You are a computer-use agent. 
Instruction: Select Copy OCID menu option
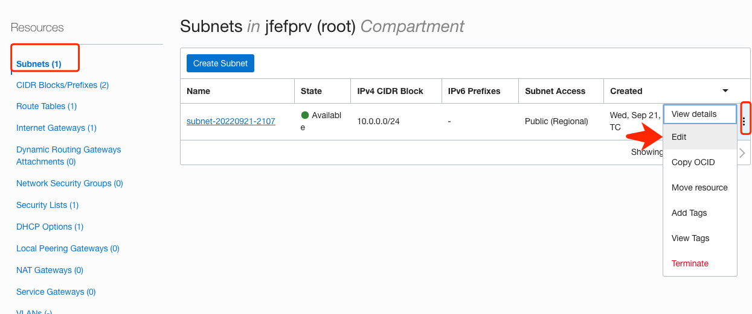point(693,162)
